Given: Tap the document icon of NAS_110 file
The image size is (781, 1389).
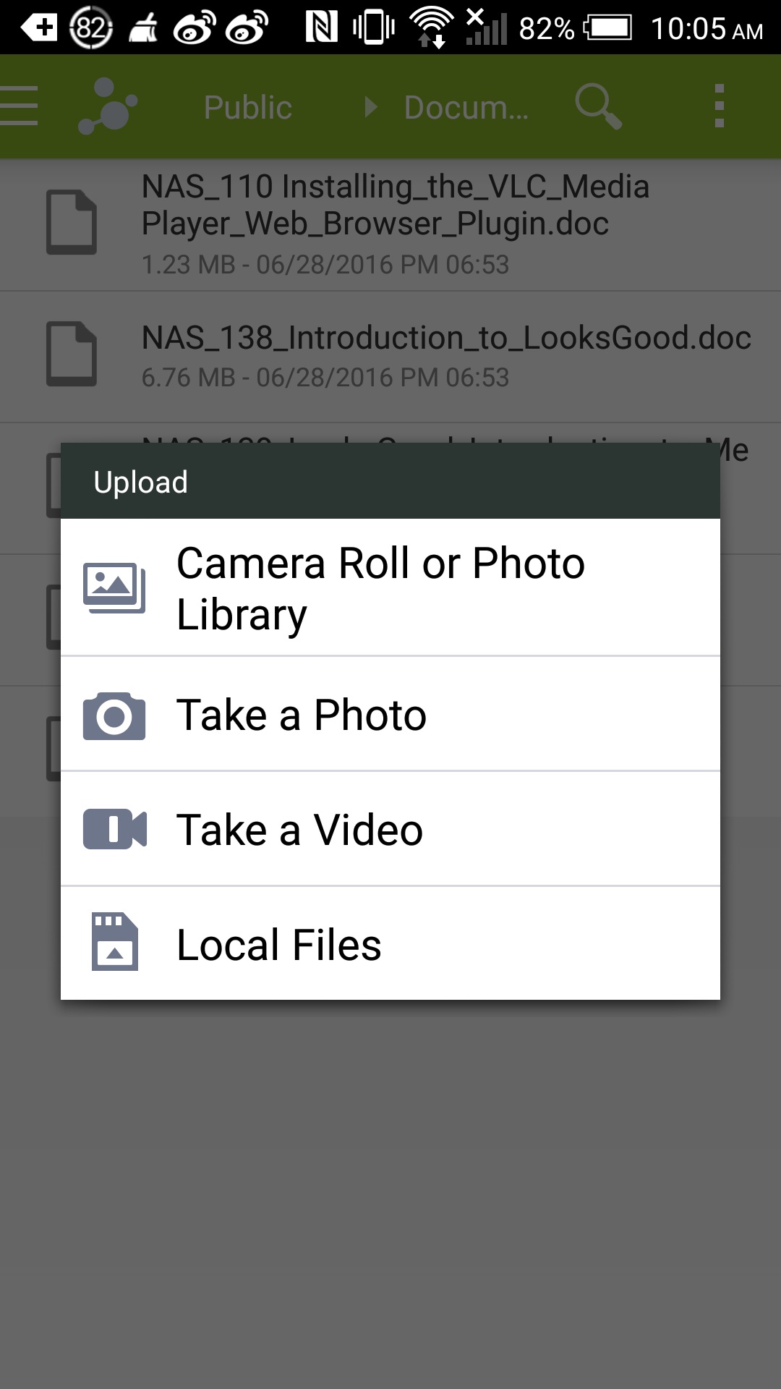Looking at the screenshot, I should coord(72,222).
